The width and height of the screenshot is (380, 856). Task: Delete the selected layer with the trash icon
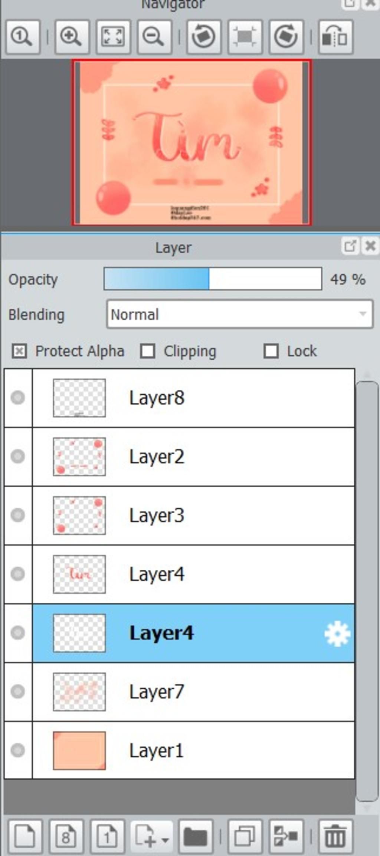(335, 836)
